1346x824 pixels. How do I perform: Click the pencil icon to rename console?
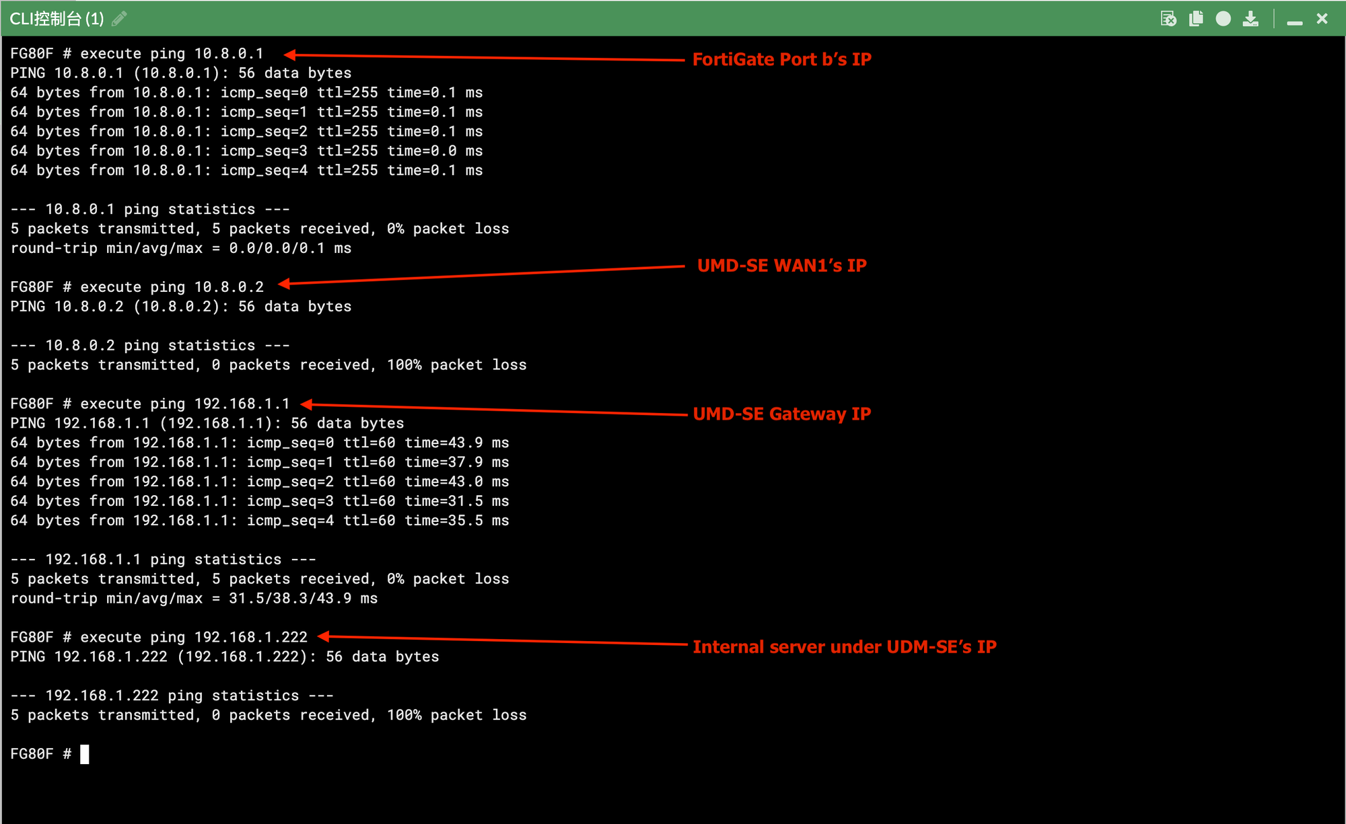(119, 19)
